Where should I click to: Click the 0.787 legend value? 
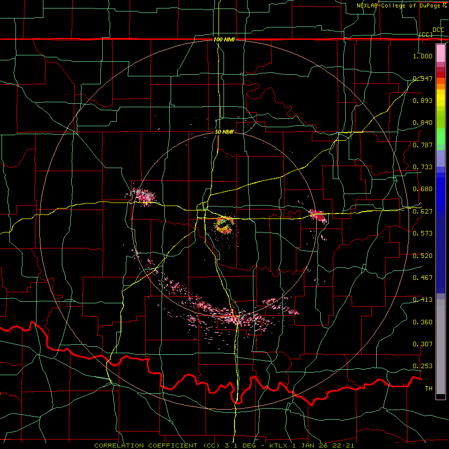[423, 145]
